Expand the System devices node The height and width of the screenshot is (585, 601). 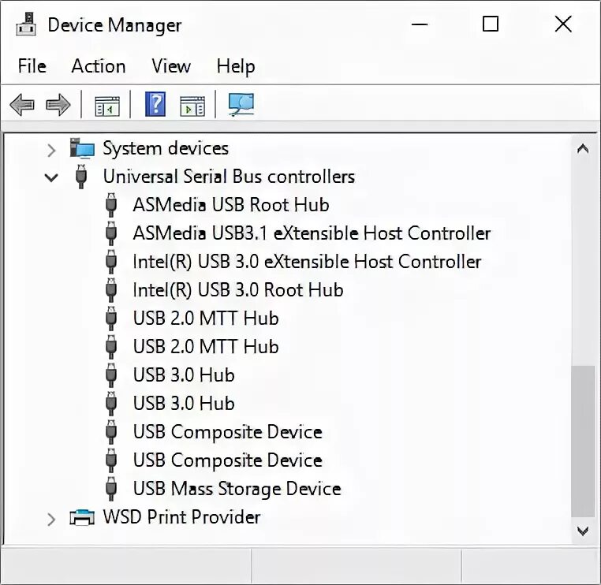[51, 149]
